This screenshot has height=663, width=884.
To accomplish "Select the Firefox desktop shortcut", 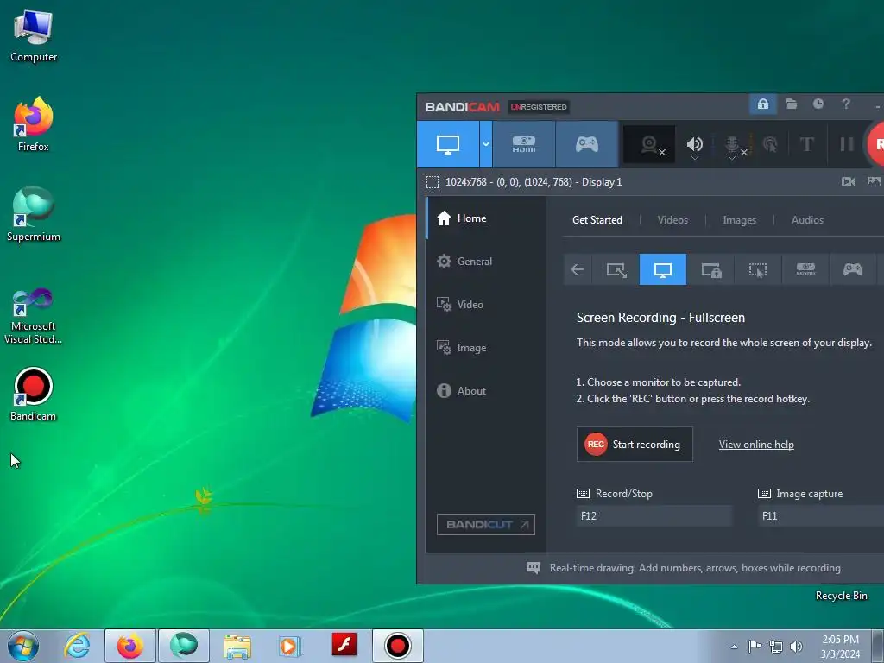I will click(x=34, y=124).
